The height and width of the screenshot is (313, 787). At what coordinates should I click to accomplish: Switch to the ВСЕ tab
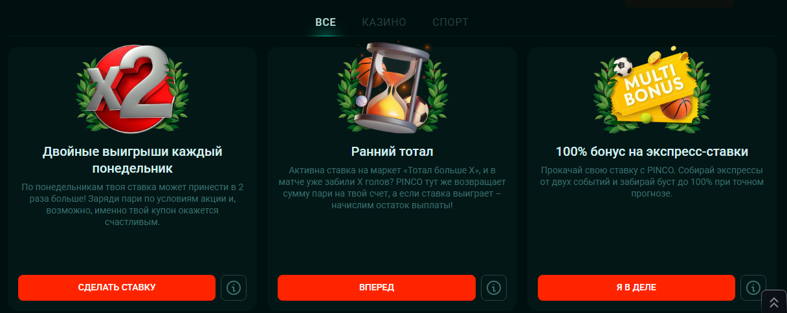tap(326, 22)
